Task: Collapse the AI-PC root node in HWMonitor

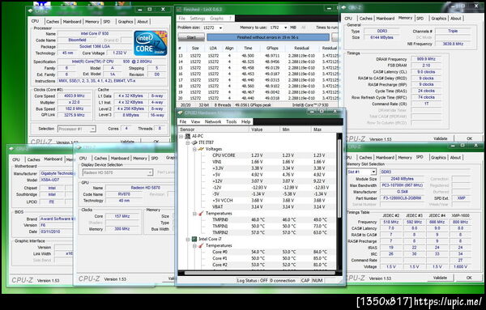Action: (x=181, y=136)
